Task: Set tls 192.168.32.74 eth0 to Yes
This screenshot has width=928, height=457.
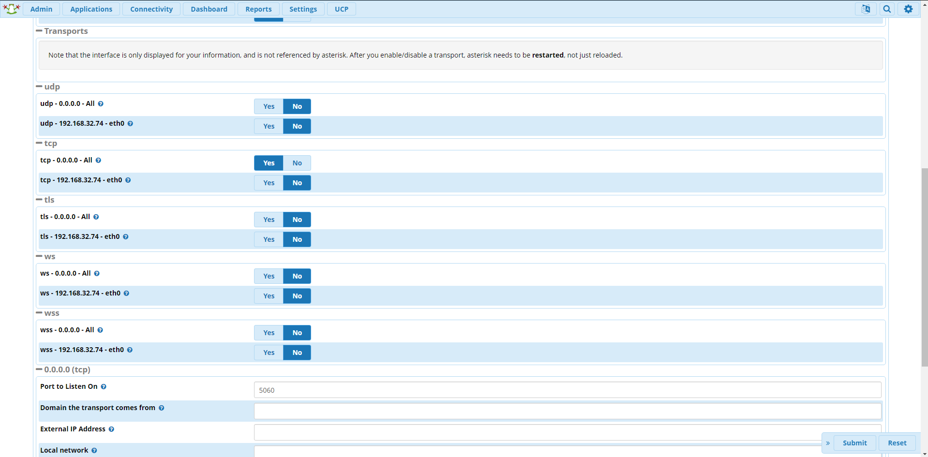Action: tap(269, 239)
